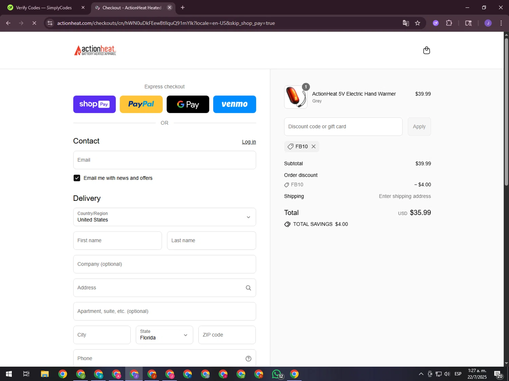509x381 pixels.
Task: Click the Last name field
Action: 211,240
